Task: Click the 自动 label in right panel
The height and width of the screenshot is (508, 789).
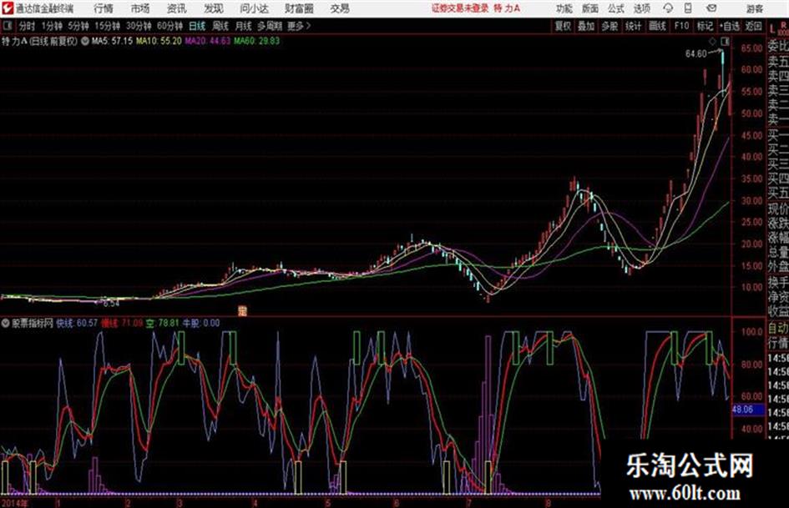Action: [x=778, y=329]
